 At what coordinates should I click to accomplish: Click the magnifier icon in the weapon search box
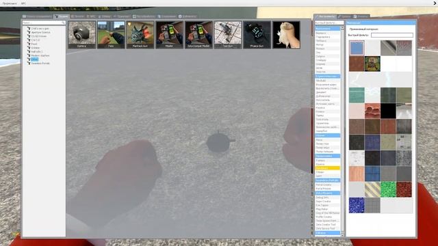click(x=63, y=23)
